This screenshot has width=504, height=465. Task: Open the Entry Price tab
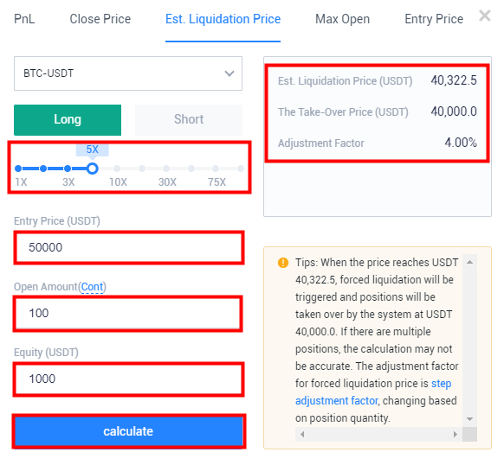click(x=434, y=19)
